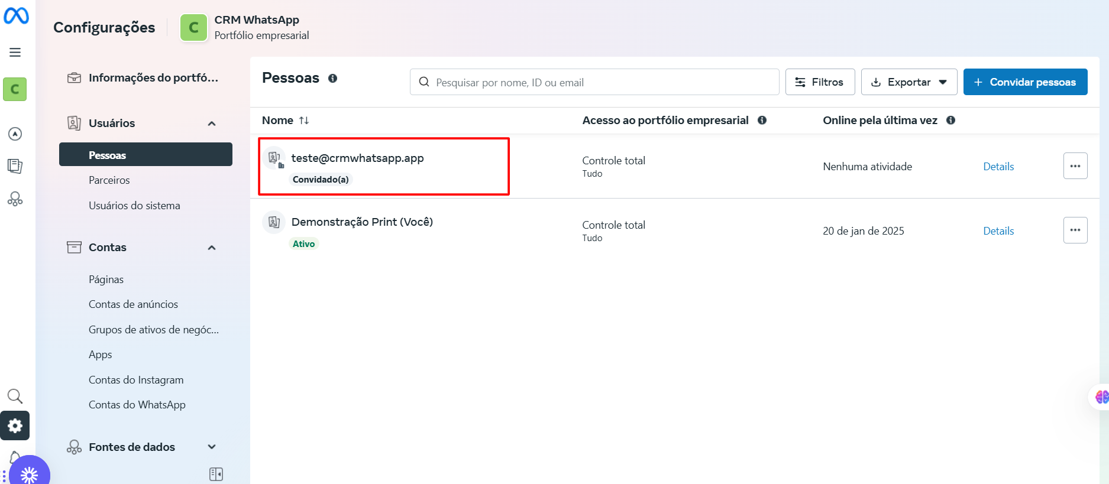Expand the Fontes de dados section
The image size is (1109, 484).
tap(212, 447)
